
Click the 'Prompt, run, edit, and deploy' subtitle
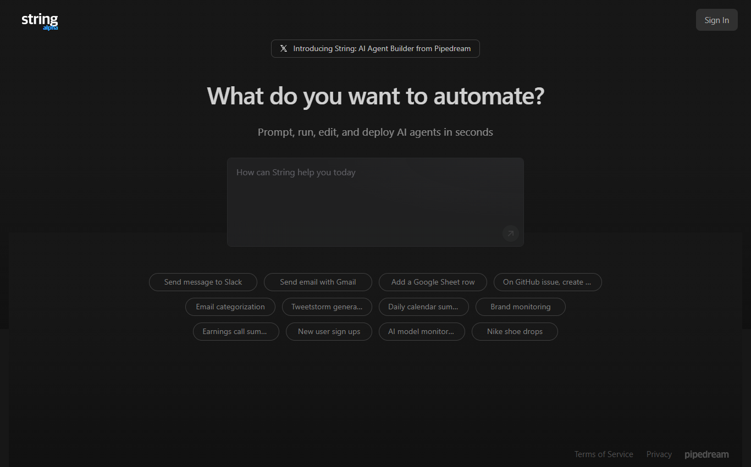(x=375, y=132)
